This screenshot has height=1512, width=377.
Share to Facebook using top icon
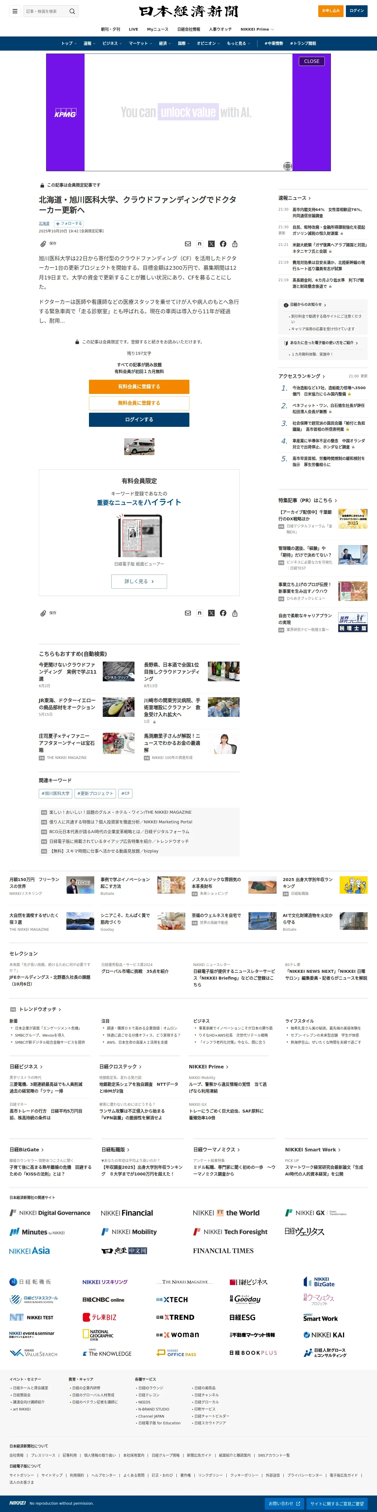(x=223, y=244)
